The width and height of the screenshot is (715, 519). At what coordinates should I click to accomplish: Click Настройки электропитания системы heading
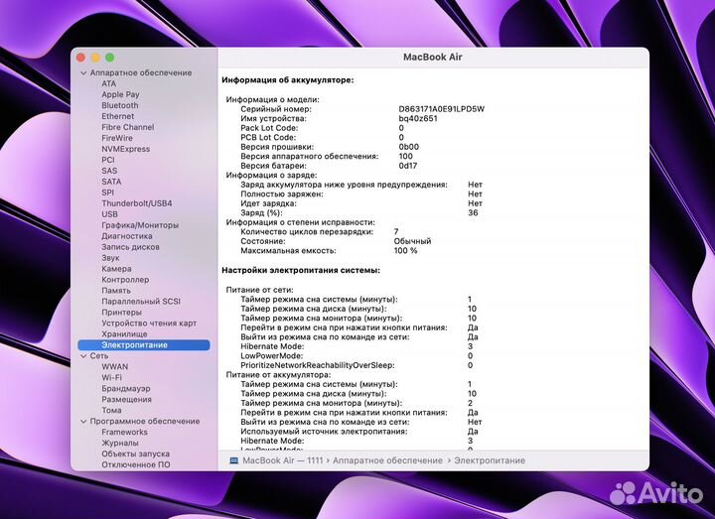pyautogui.click(x=301, y=270)
